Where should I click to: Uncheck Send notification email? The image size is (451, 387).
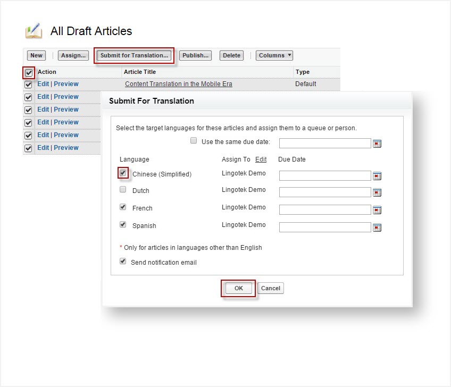tap(123, 262)
